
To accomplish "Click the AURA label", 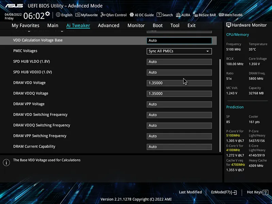I will 186,15.
